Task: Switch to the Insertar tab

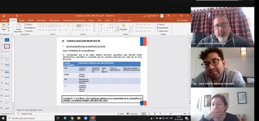Action: [x=22, y=21]
